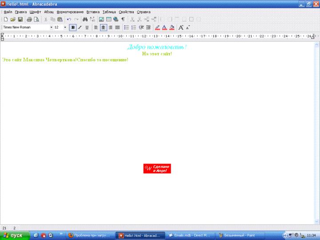Click the Undo arrow icon
This screenshot has width=320, height=240.
(x=69, y=20)
